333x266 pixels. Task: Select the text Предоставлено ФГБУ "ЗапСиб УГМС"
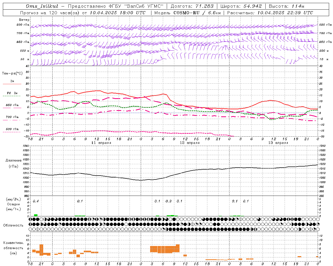coord(116,6)
